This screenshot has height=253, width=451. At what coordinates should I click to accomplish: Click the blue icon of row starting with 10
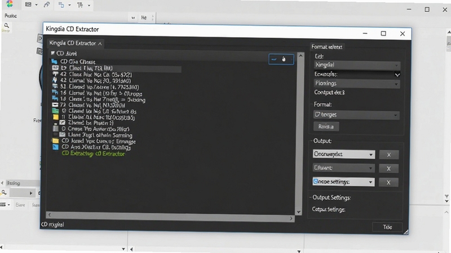pyautogui.click(x=55, y=99)
